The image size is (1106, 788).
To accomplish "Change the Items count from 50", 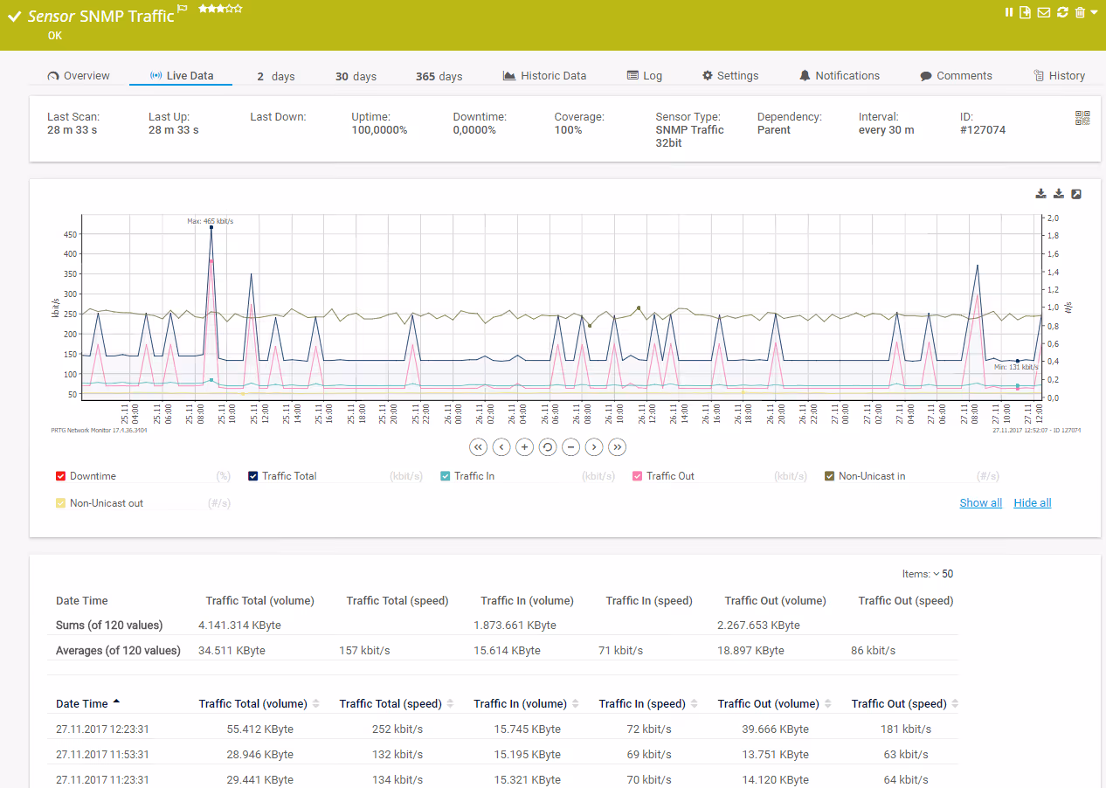I will click(x=944, y=573).
